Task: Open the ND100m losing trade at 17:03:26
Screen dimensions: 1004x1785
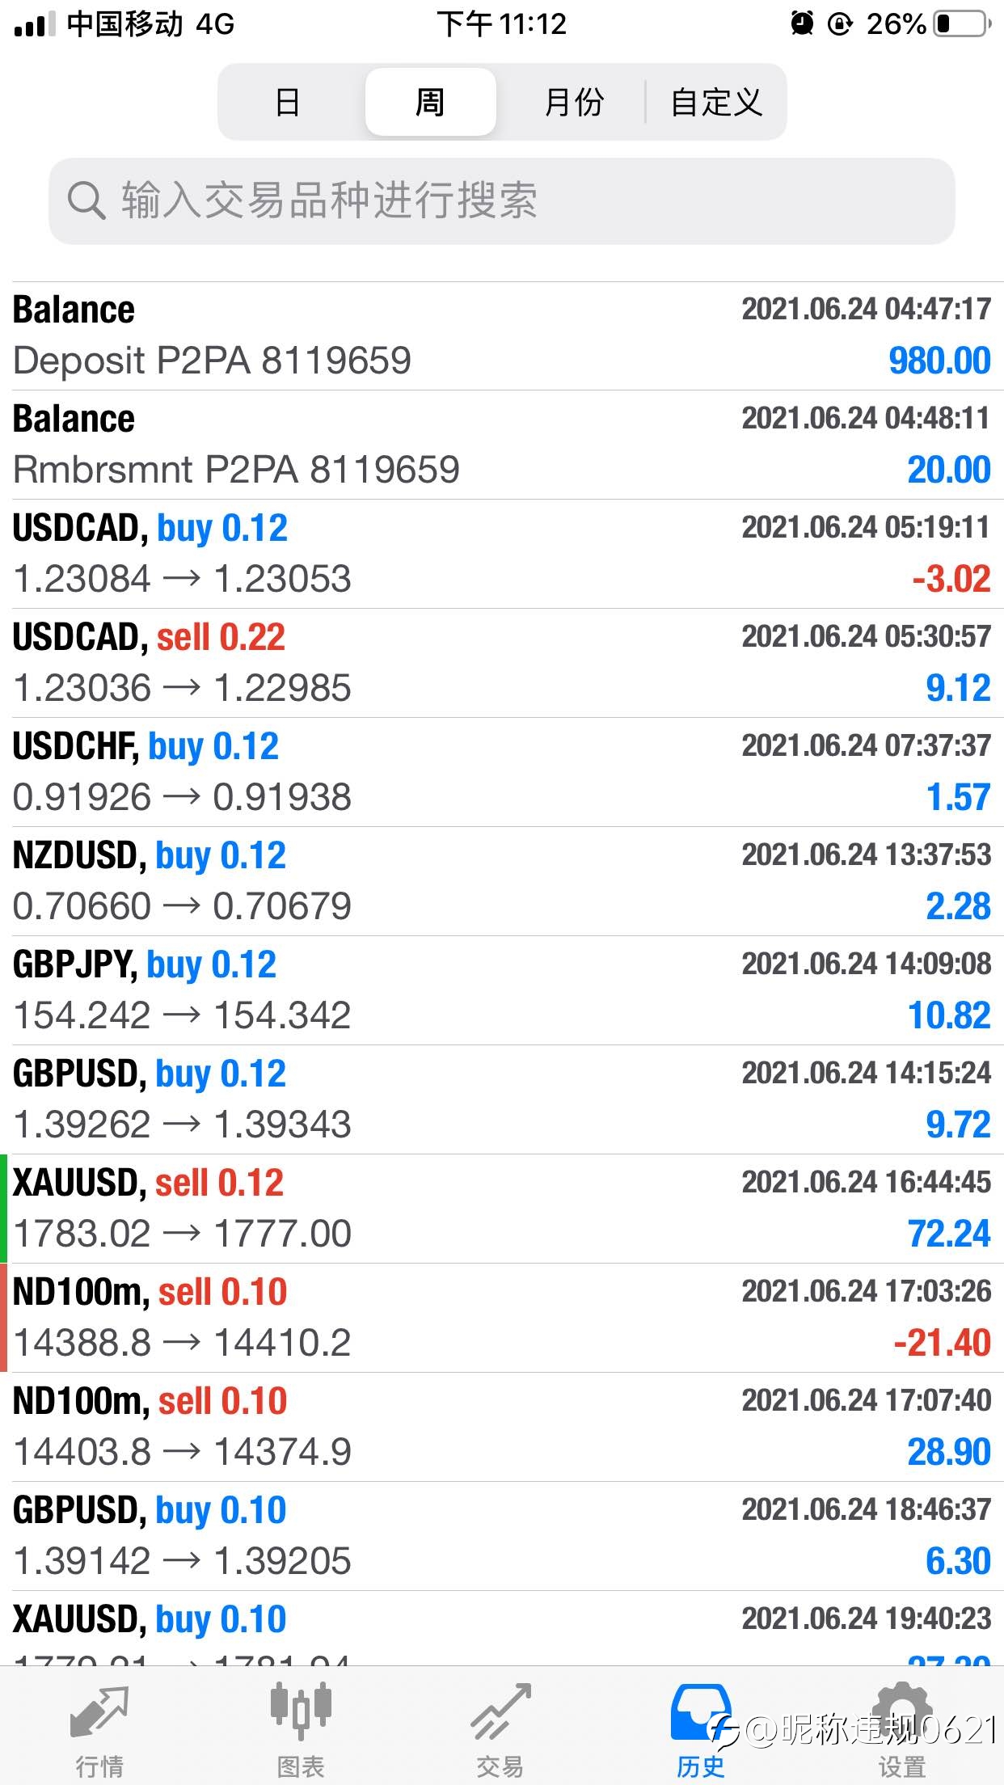Action: coord(502,1319)
